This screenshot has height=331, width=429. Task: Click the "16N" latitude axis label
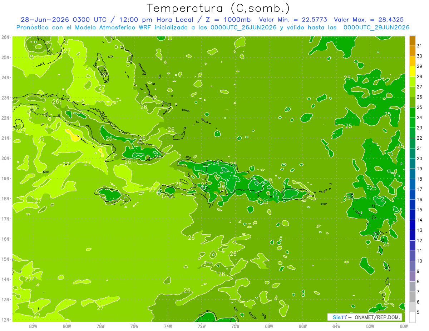coord(6,239)
